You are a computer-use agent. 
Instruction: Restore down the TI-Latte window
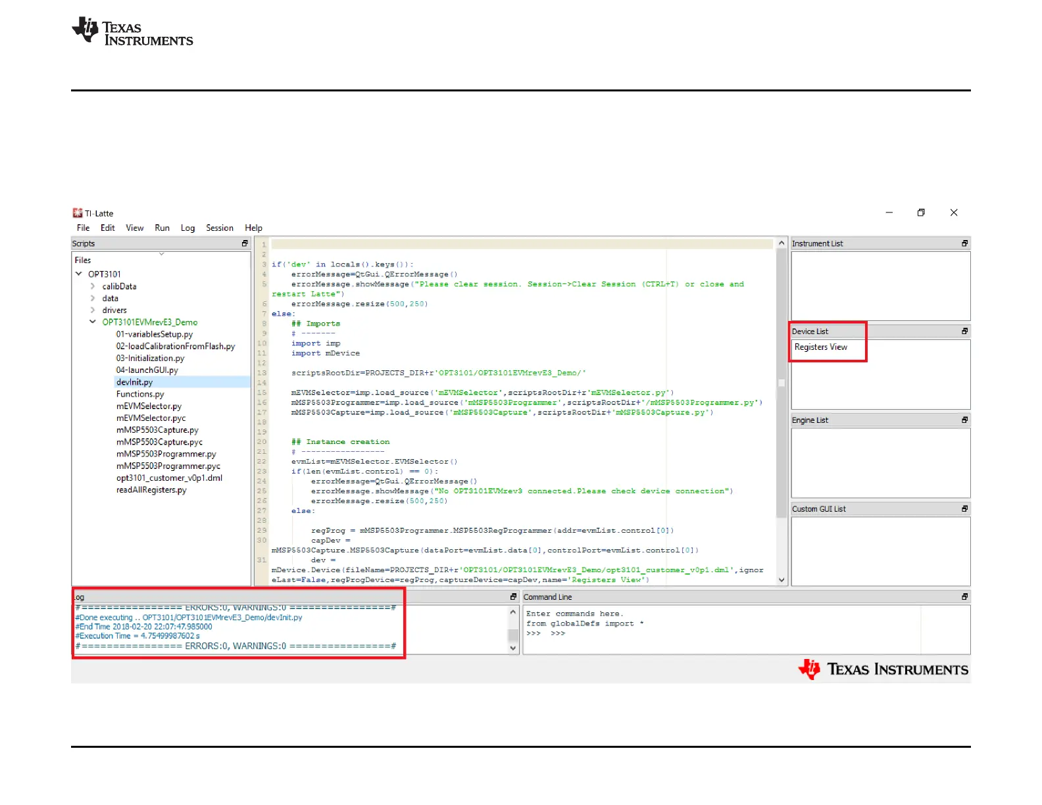921,212
